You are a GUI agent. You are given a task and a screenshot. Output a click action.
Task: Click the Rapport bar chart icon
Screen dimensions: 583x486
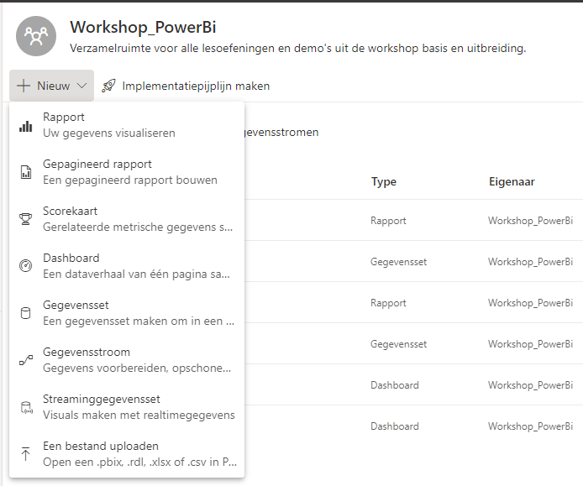tap(26, 127)
